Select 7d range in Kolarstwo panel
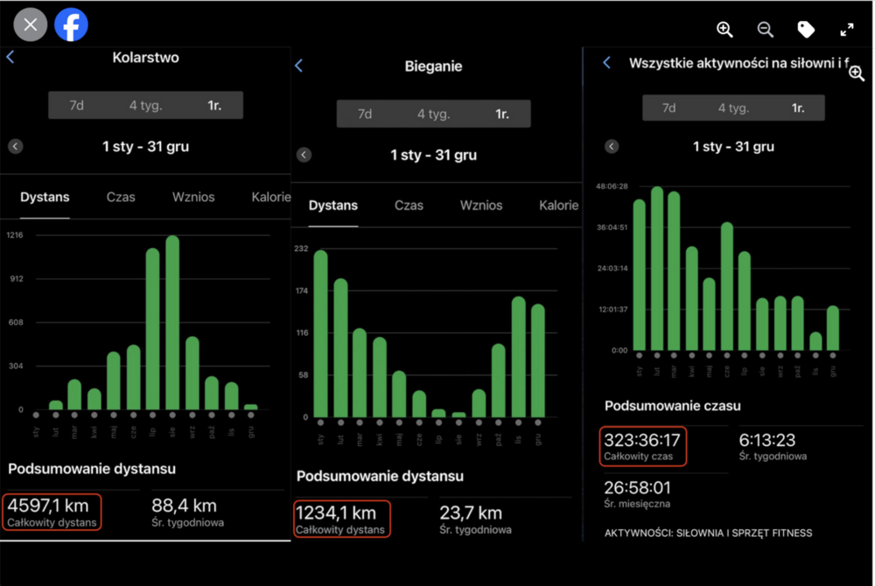 (77, 105)
